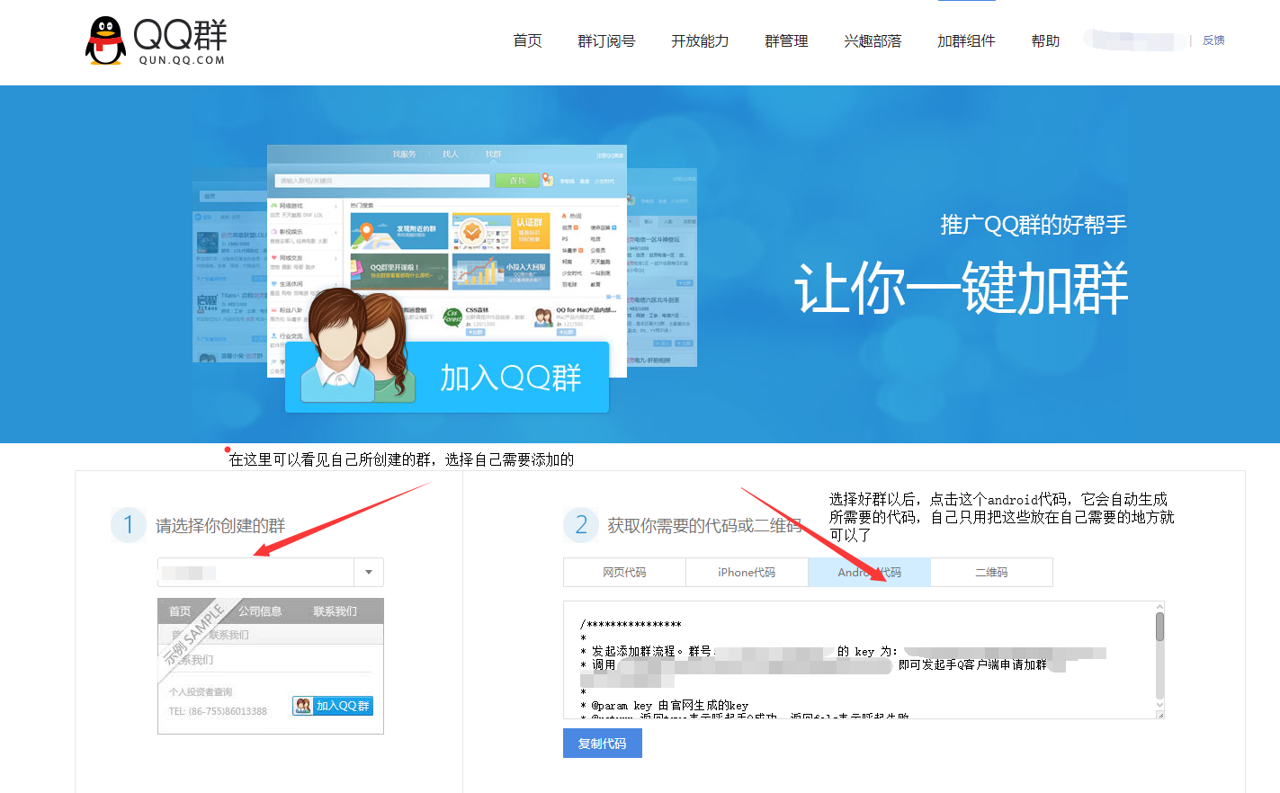Image resolution: width=1280 pixels, height=793 pixels.
Task: Click the banner text 推广QQ群的好帮手
Action: click(1034, 225)
